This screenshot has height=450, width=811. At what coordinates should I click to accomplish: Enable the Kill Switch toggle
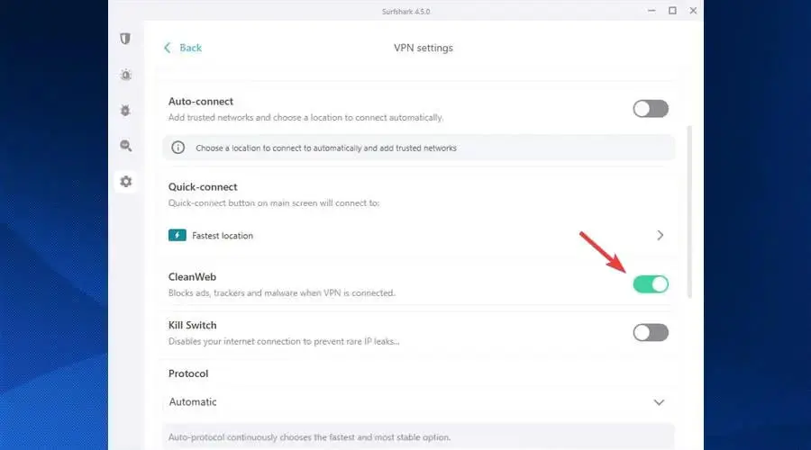click(x=650, y=333)
